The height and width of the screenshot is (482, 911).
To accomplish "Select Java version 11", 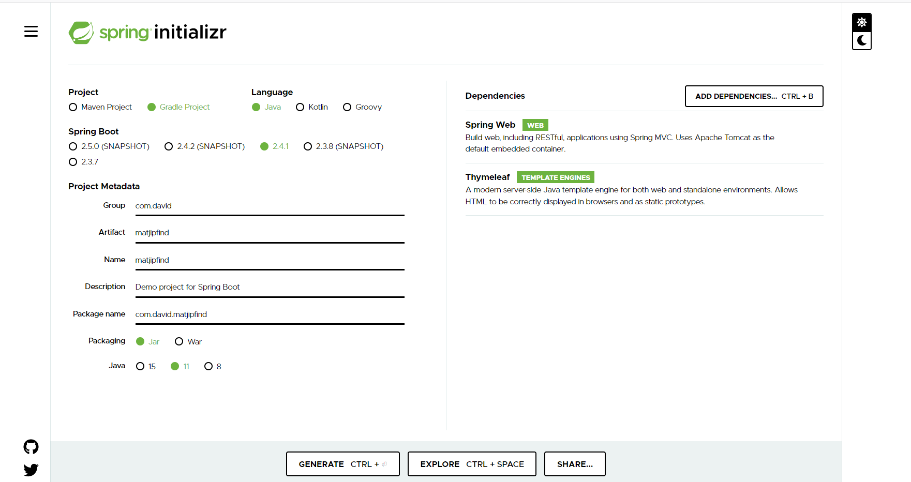I will (180, 367).
